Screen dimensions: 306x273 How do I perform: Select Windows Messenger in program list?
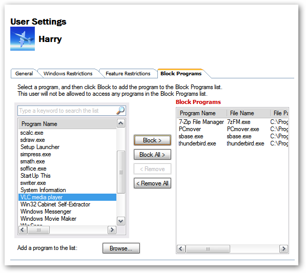pos(67,212)
